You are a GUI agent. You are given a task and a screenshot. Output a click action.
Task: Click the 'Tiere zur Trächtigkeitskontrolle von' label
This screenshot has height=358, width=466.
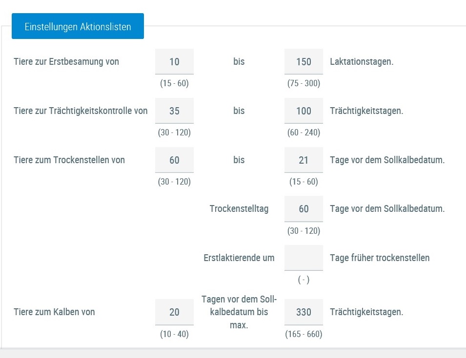[81, 111]
